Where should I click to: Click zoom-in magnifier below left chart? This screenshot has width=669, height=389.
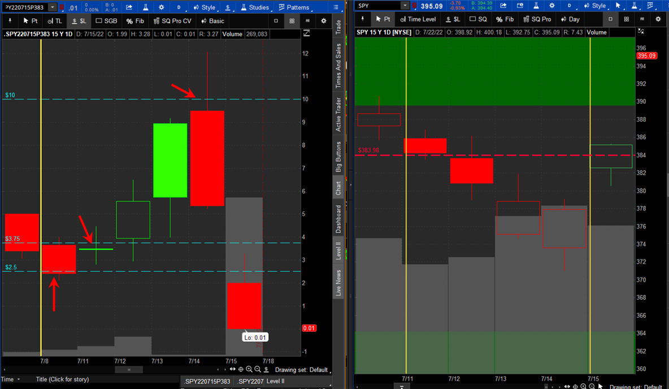249,369
